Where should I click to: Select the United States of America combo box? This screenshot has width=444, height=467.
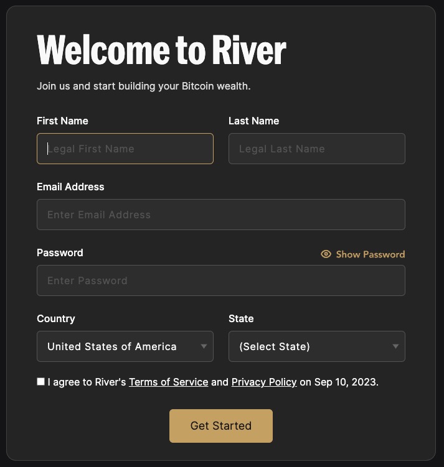pos(125,346)
